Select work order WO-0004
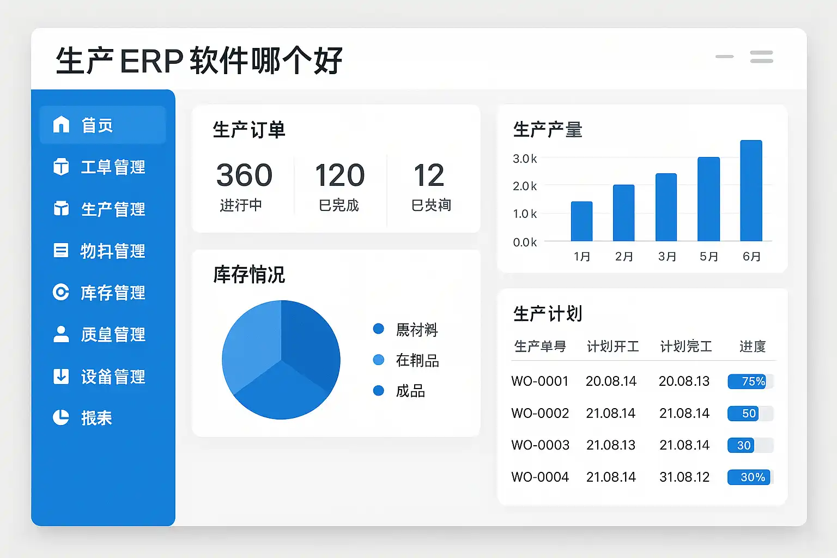Screen dimensions: 837x558 click(x=540, y=477)
